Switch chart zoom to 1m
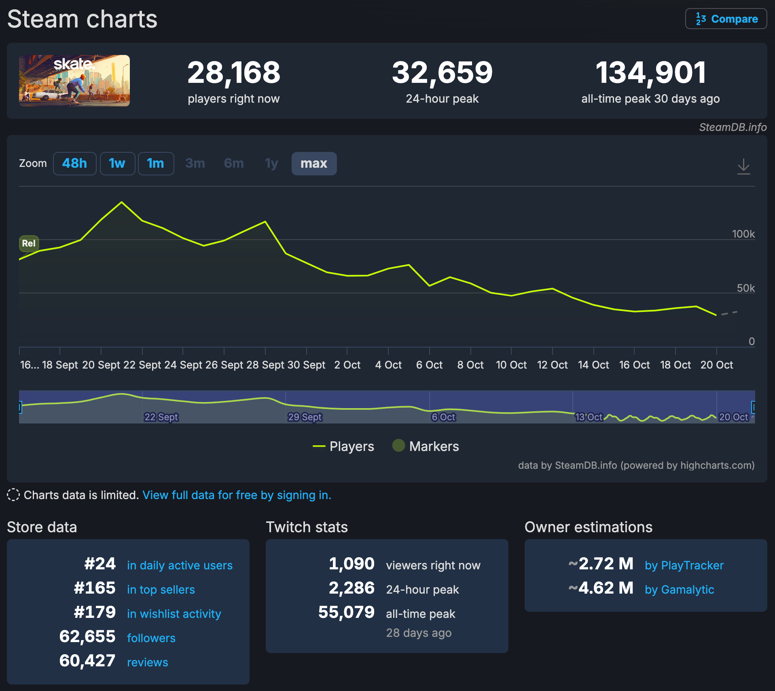Image resolution: width=775 pixels, height=691 pixels. click(156, 163)
